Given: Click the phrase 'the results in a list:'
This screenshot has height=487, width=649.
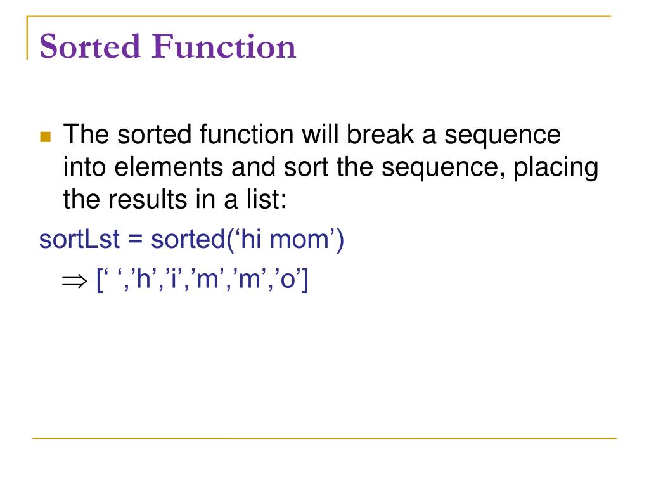Looking at the screenshot, I should click(x=175, y=198).
